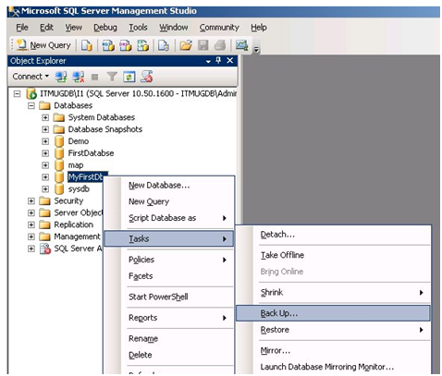This screenshot has width=442, height=376.
Task: Click the FirstDatabse database cylinder icon
Action: (59, 153)
